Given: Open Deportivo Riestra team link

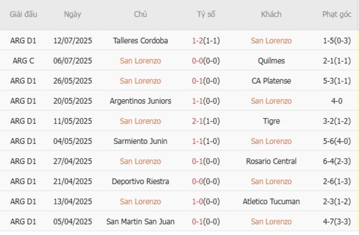Looking at the screenshot, I should pyautogui.click(x=141, y=181).
